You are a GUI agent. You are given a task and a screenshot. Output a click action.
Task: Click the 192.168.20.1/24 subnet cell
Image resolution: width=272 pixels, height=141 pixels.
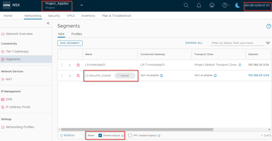(x=259, y=65)
